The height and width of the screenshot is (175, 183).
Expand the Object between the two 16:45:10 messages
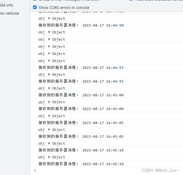click(49, 157)
